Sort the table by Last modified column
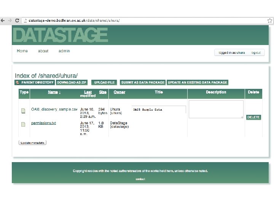The image size is (274, 206). point(88,94)
